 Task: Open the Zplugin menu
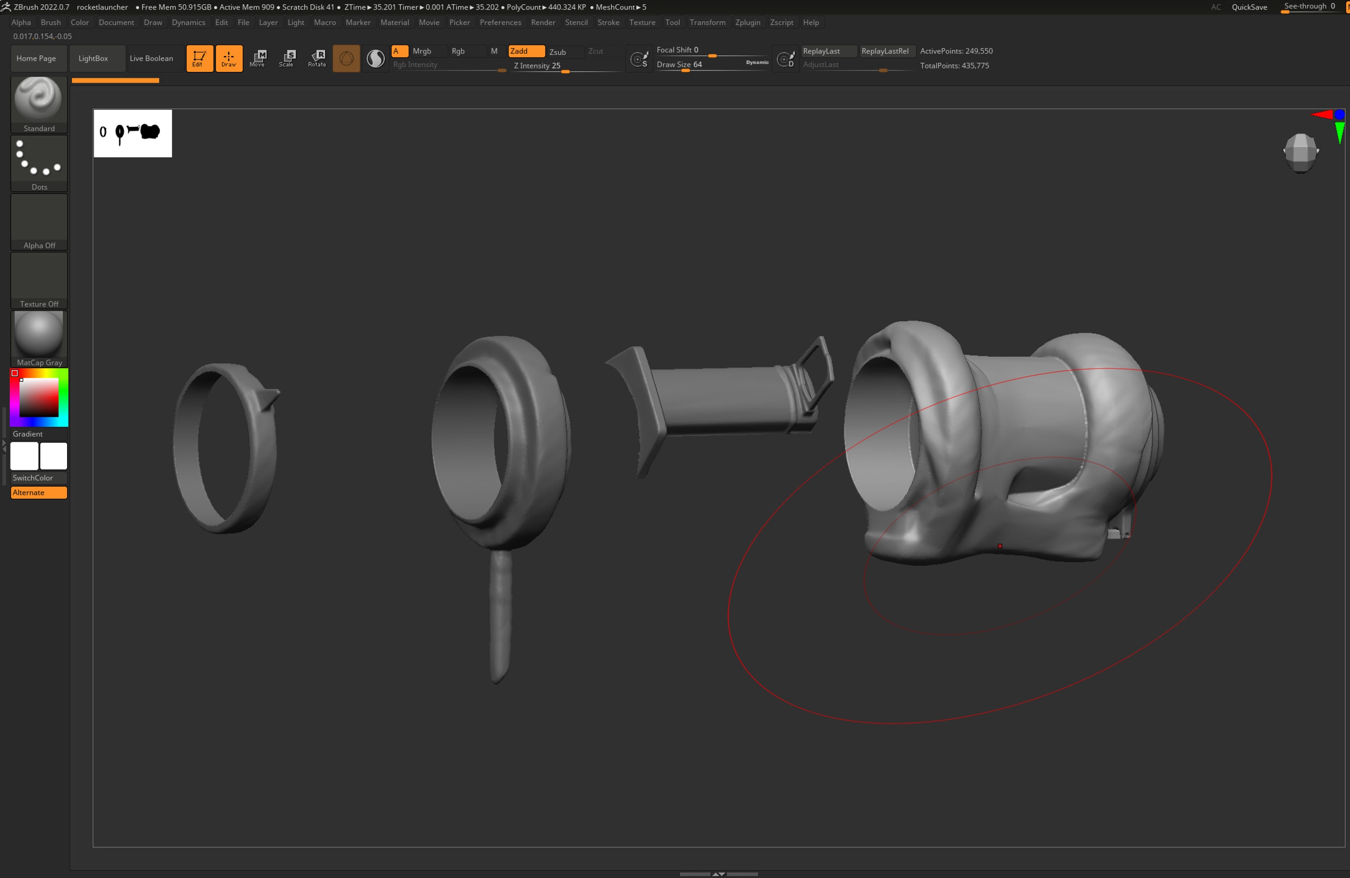[x=747, y=22]
